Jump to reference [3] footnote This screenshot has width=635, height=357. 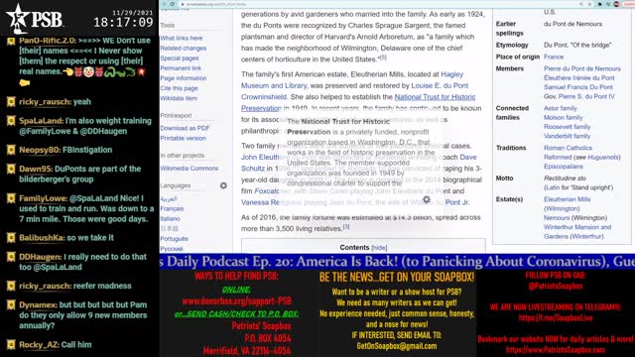pyautogui.click(x=346, y=227)
